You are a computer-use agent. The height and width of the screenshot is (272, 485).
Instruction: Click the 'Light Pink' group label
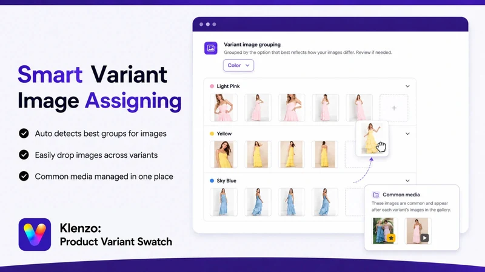coord(229,86)
